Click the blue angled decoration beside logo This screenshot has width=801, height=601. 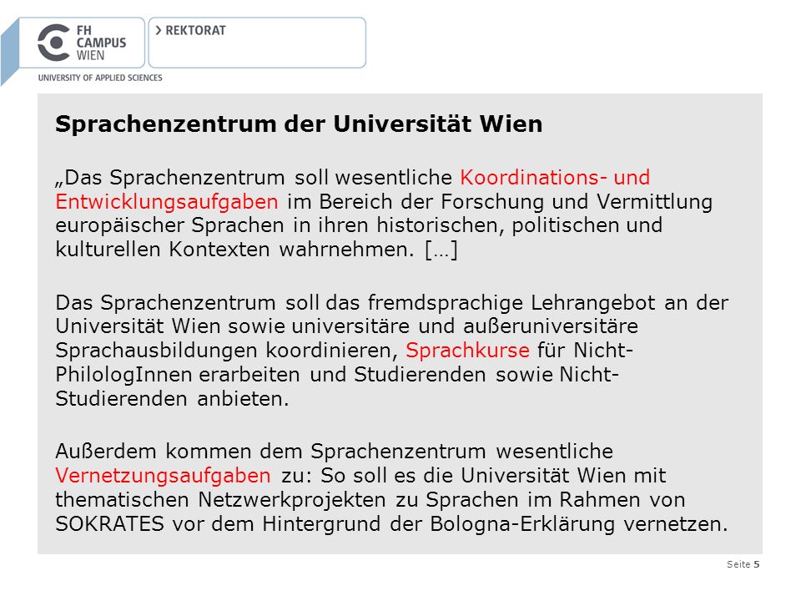pyautogui.click(x=10, y=51)
